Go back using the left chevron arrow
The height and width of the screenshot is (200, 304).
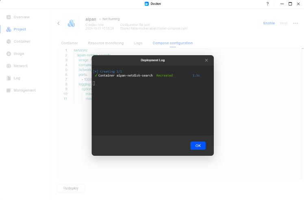(x=59, y=23)
